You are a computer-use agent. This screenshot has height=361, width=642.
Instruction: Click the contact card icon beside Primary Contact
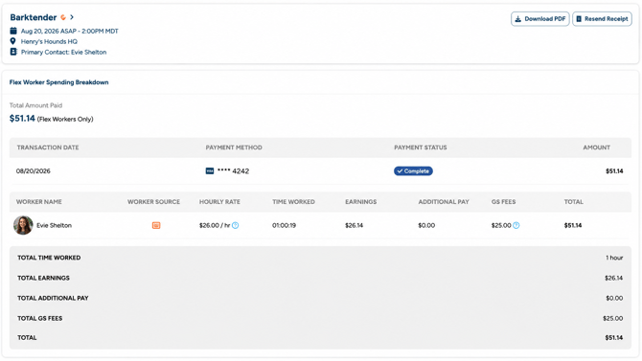tap(13, 52)
